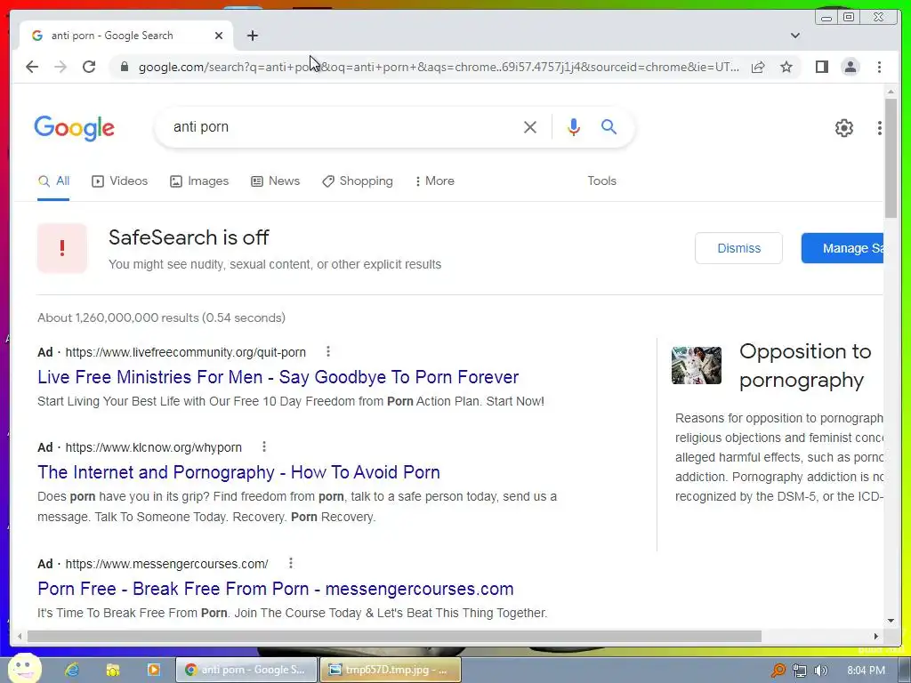Click the scroll right arrow
The height and width of the screenshot is (683, 911).
pos(876,637)
